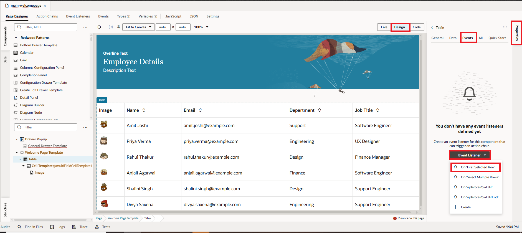Collapse the Drawer Popup tree node
The image size is (522, 233).
point(17,139)
